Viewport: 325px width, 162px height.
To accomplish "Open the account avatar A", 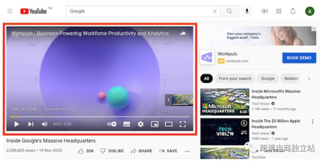I will [x=310, y=11].
